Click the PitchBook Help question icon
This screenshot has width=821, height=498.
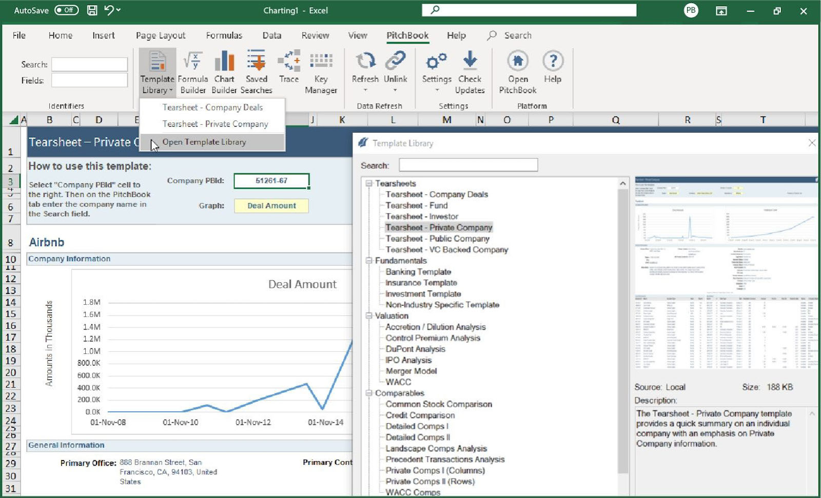point(553,61)
